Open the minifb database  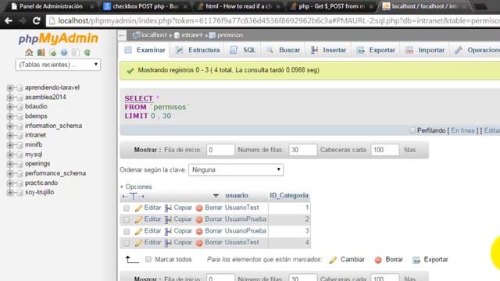tap(34, 144)
